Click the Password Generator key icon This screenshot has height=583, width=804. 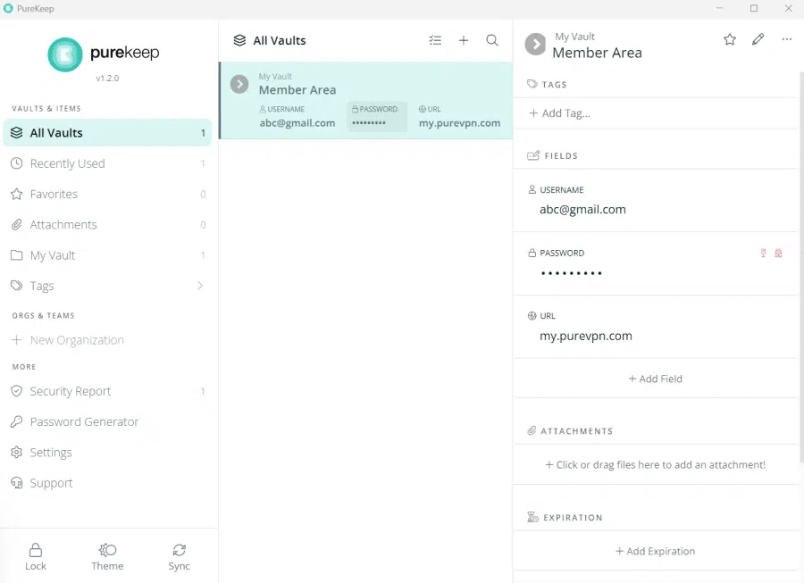(x=16, y=421)
